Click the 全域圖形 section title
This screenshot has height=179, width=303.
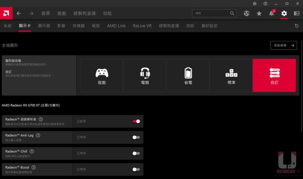10,45
